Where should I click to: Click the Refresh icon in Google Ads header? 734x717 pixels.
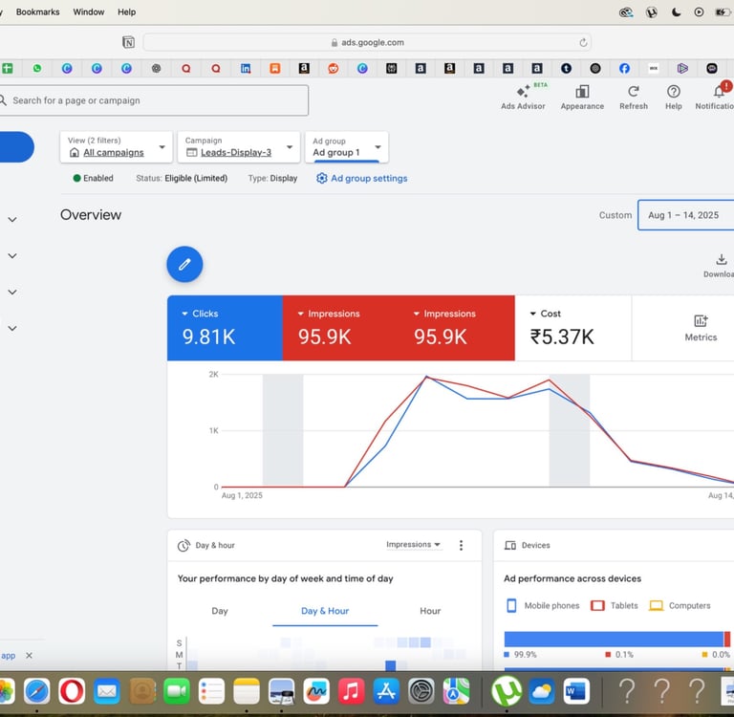coord(634,92)
